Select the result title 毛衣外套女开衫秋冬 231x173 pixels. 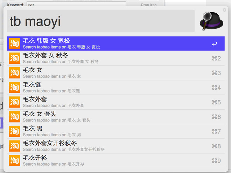pos(50,143)
